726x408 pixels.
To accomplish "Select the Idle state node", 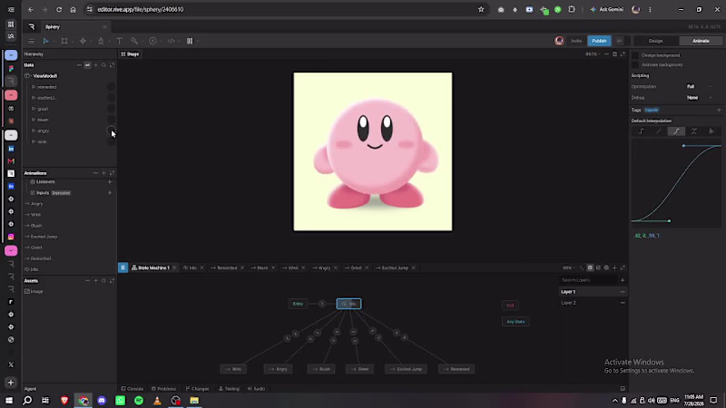I will 349,304.
